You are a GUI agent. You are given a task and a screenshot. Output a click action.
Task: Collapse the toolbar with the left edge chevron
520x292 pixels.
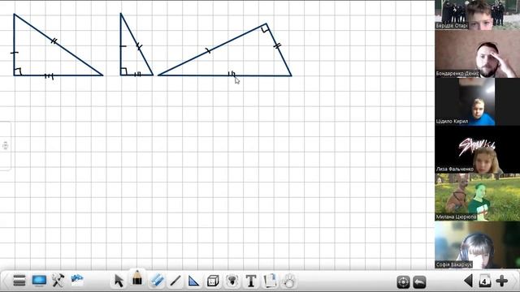click(x=4, y=281)
